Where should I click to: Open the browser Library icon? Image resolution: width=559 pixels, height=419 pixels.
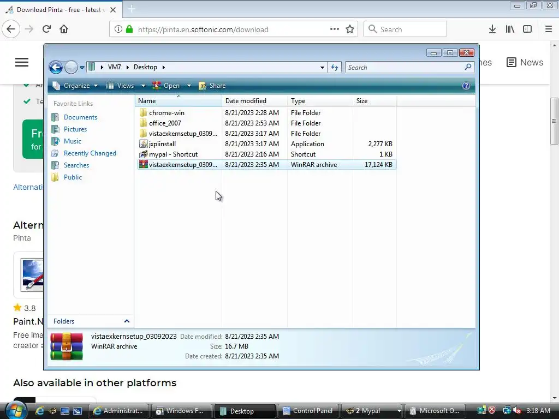[x=510, y=29]
